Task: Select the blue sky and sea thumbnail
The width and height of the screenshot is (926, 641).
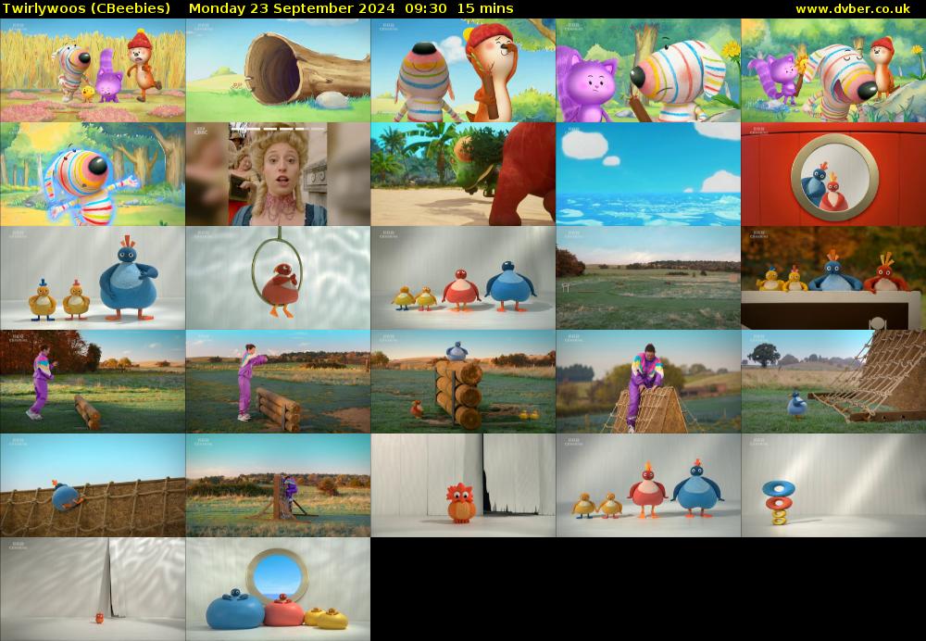Action: click(x=648, y=175)
